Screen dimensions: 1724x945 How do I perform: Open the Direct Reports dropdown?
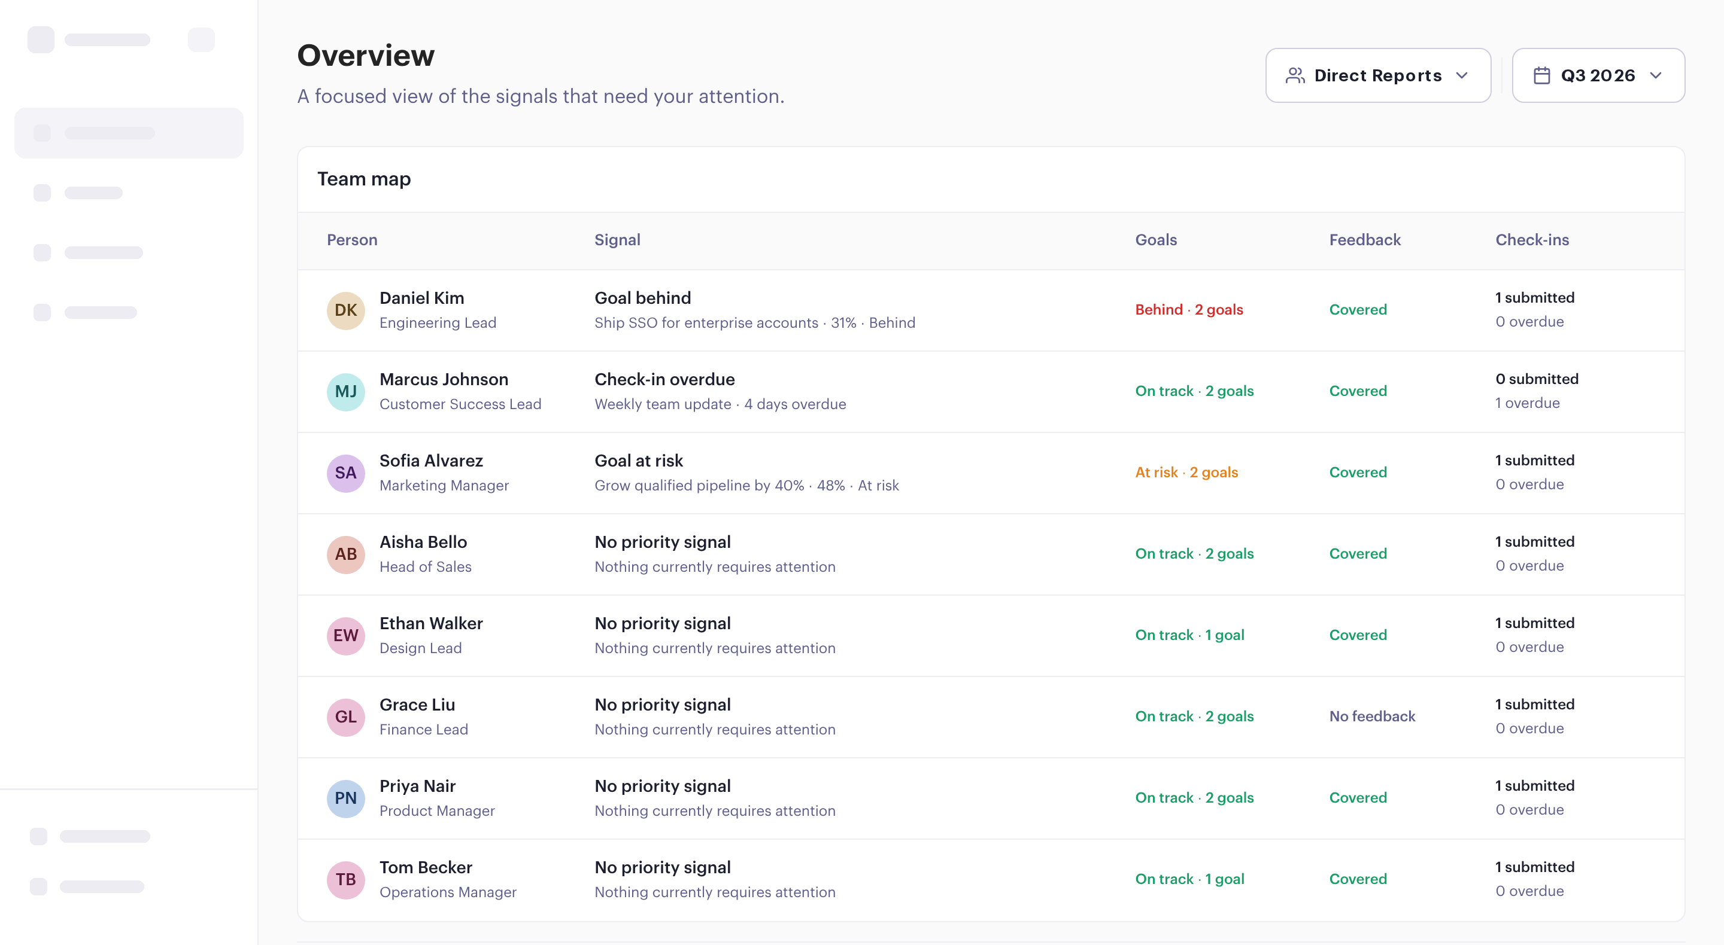[1377, 75]
